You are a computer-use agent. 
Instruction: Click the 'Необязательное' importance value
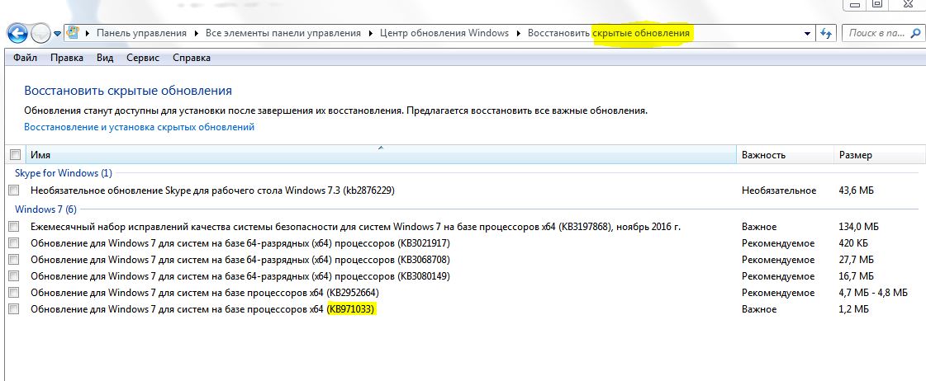tap(779, 190)
